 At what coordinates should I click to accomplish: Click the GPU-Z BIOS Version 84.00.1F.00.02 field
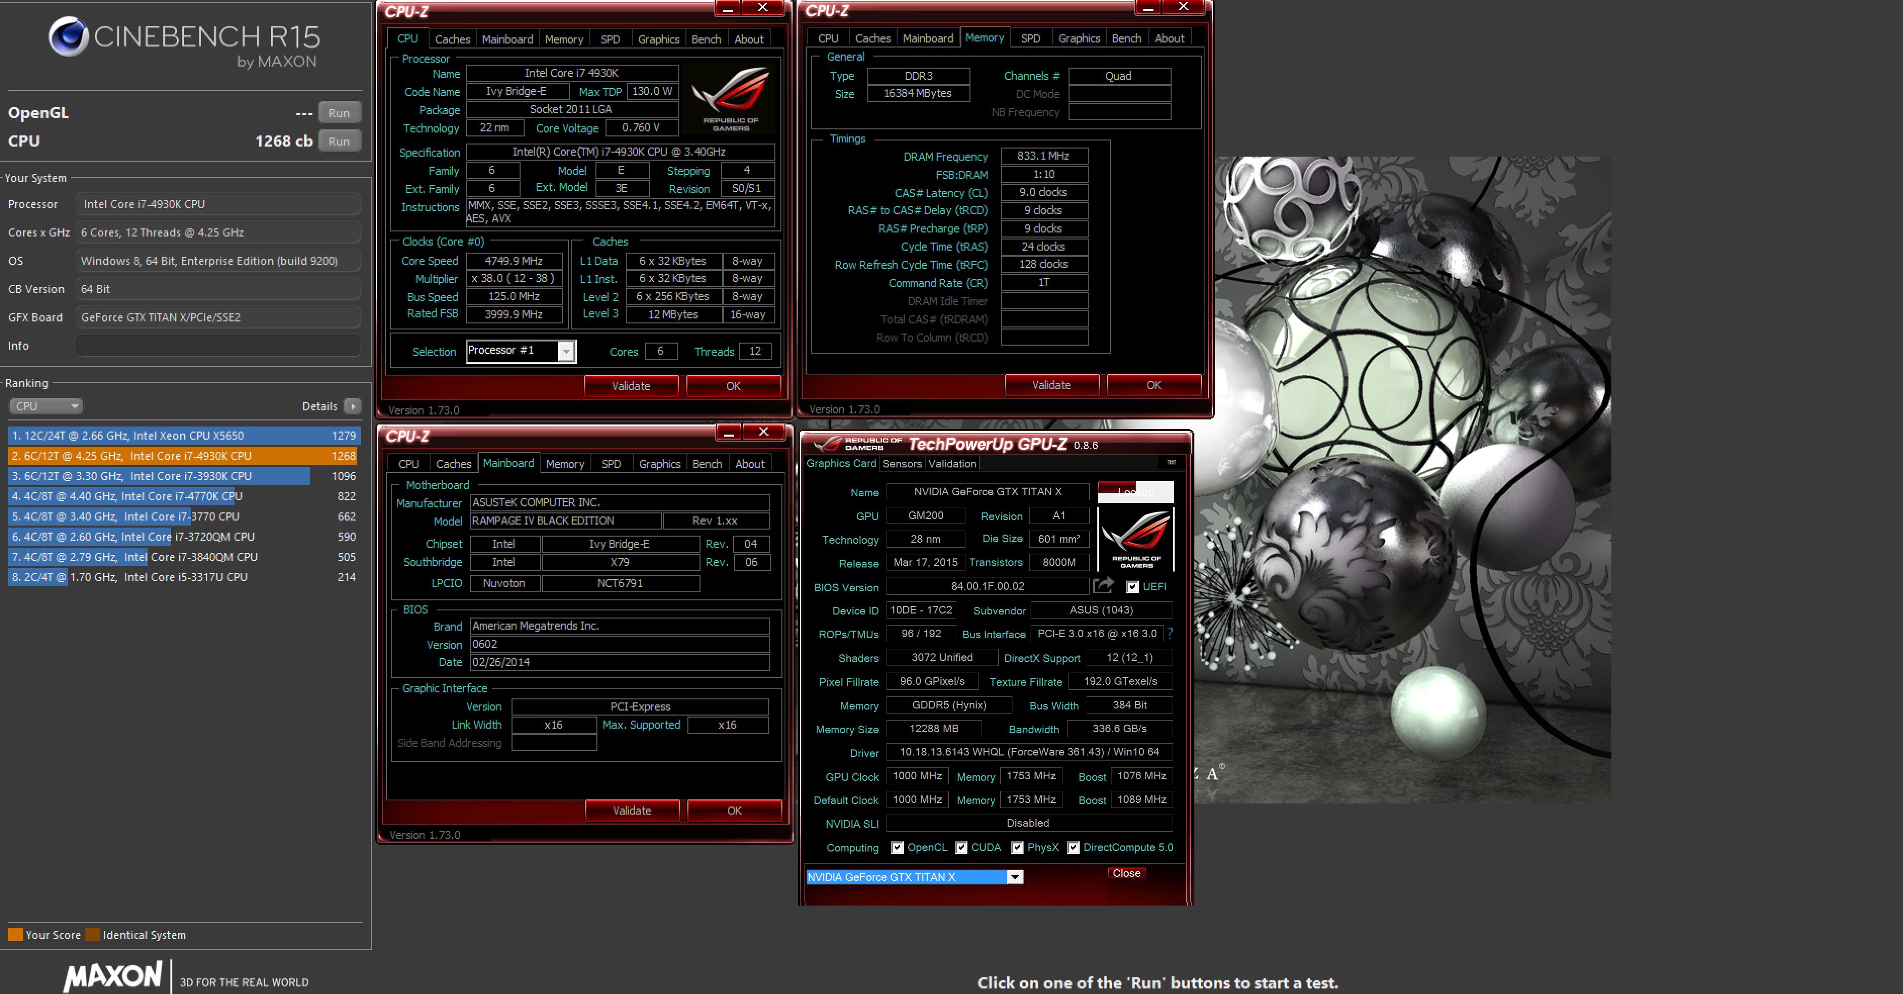click(988, 586)
